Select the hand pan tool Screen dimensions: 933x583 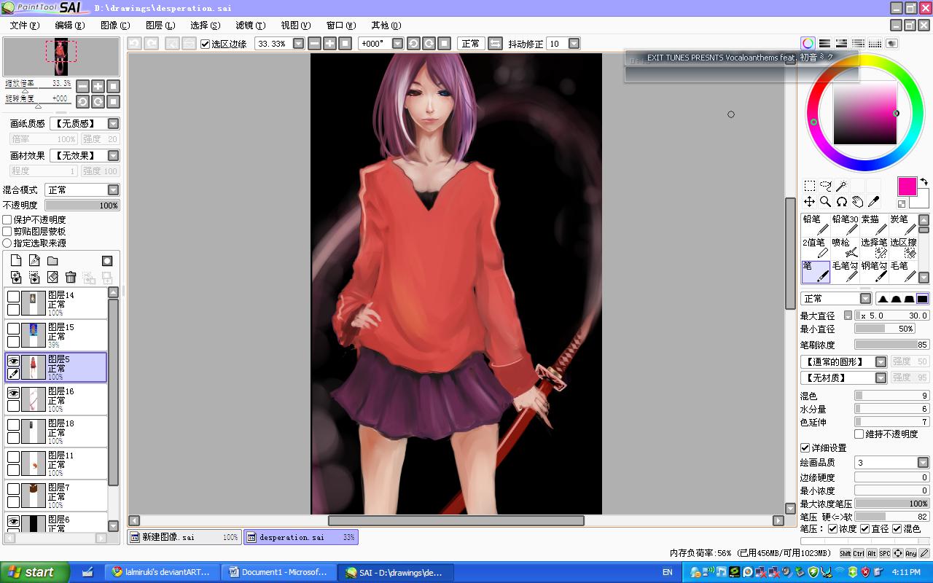[857, 202]
